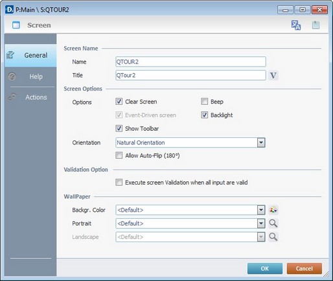Viewport: 333px width, 281px height.
Task: Tick Allow Auto-Flip (180°) checkbox
Action: tap(119, 155)
